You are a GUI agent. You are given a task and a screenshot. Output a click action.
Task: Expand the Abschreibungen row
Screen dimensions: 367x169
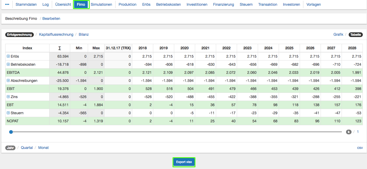pos(8,81)
